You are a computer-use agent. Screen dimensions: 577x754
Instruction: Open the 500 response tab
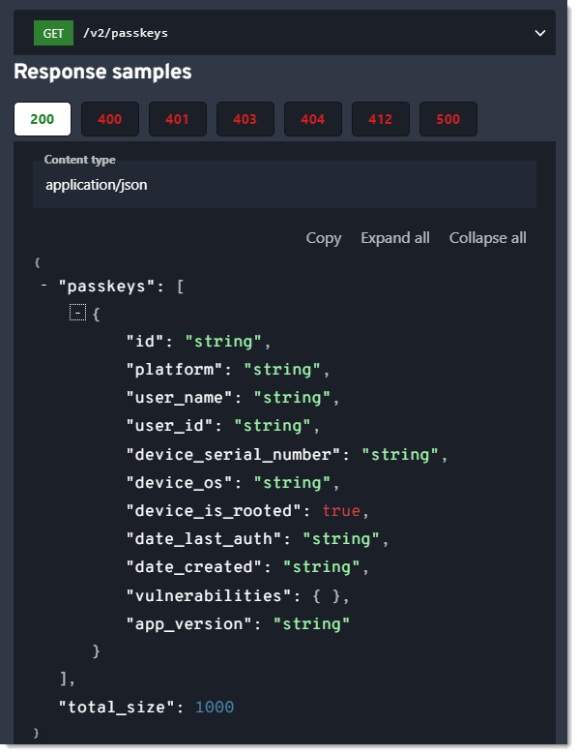(448, 119)
